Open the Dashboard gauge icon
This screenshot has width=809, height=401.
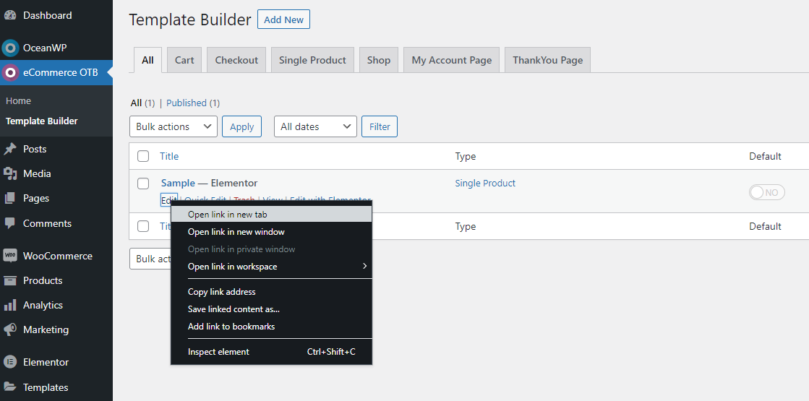pos(10,15)
